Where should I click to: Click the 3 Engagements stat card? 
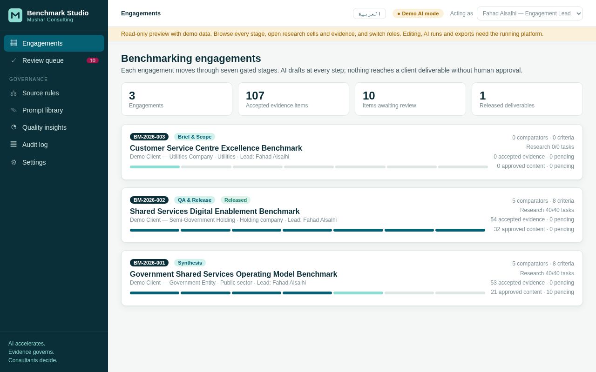[x=176, y=99]
